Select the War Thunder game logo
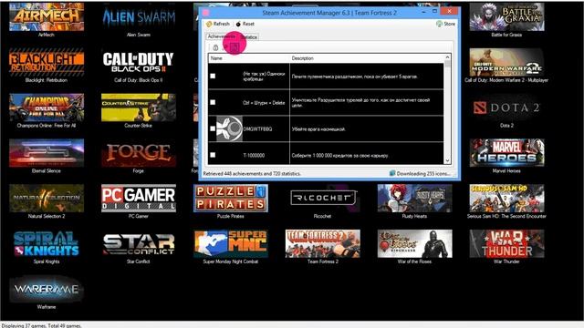This screenshot has height=328, width=584. pyautogui.click(x=506, y=243)
